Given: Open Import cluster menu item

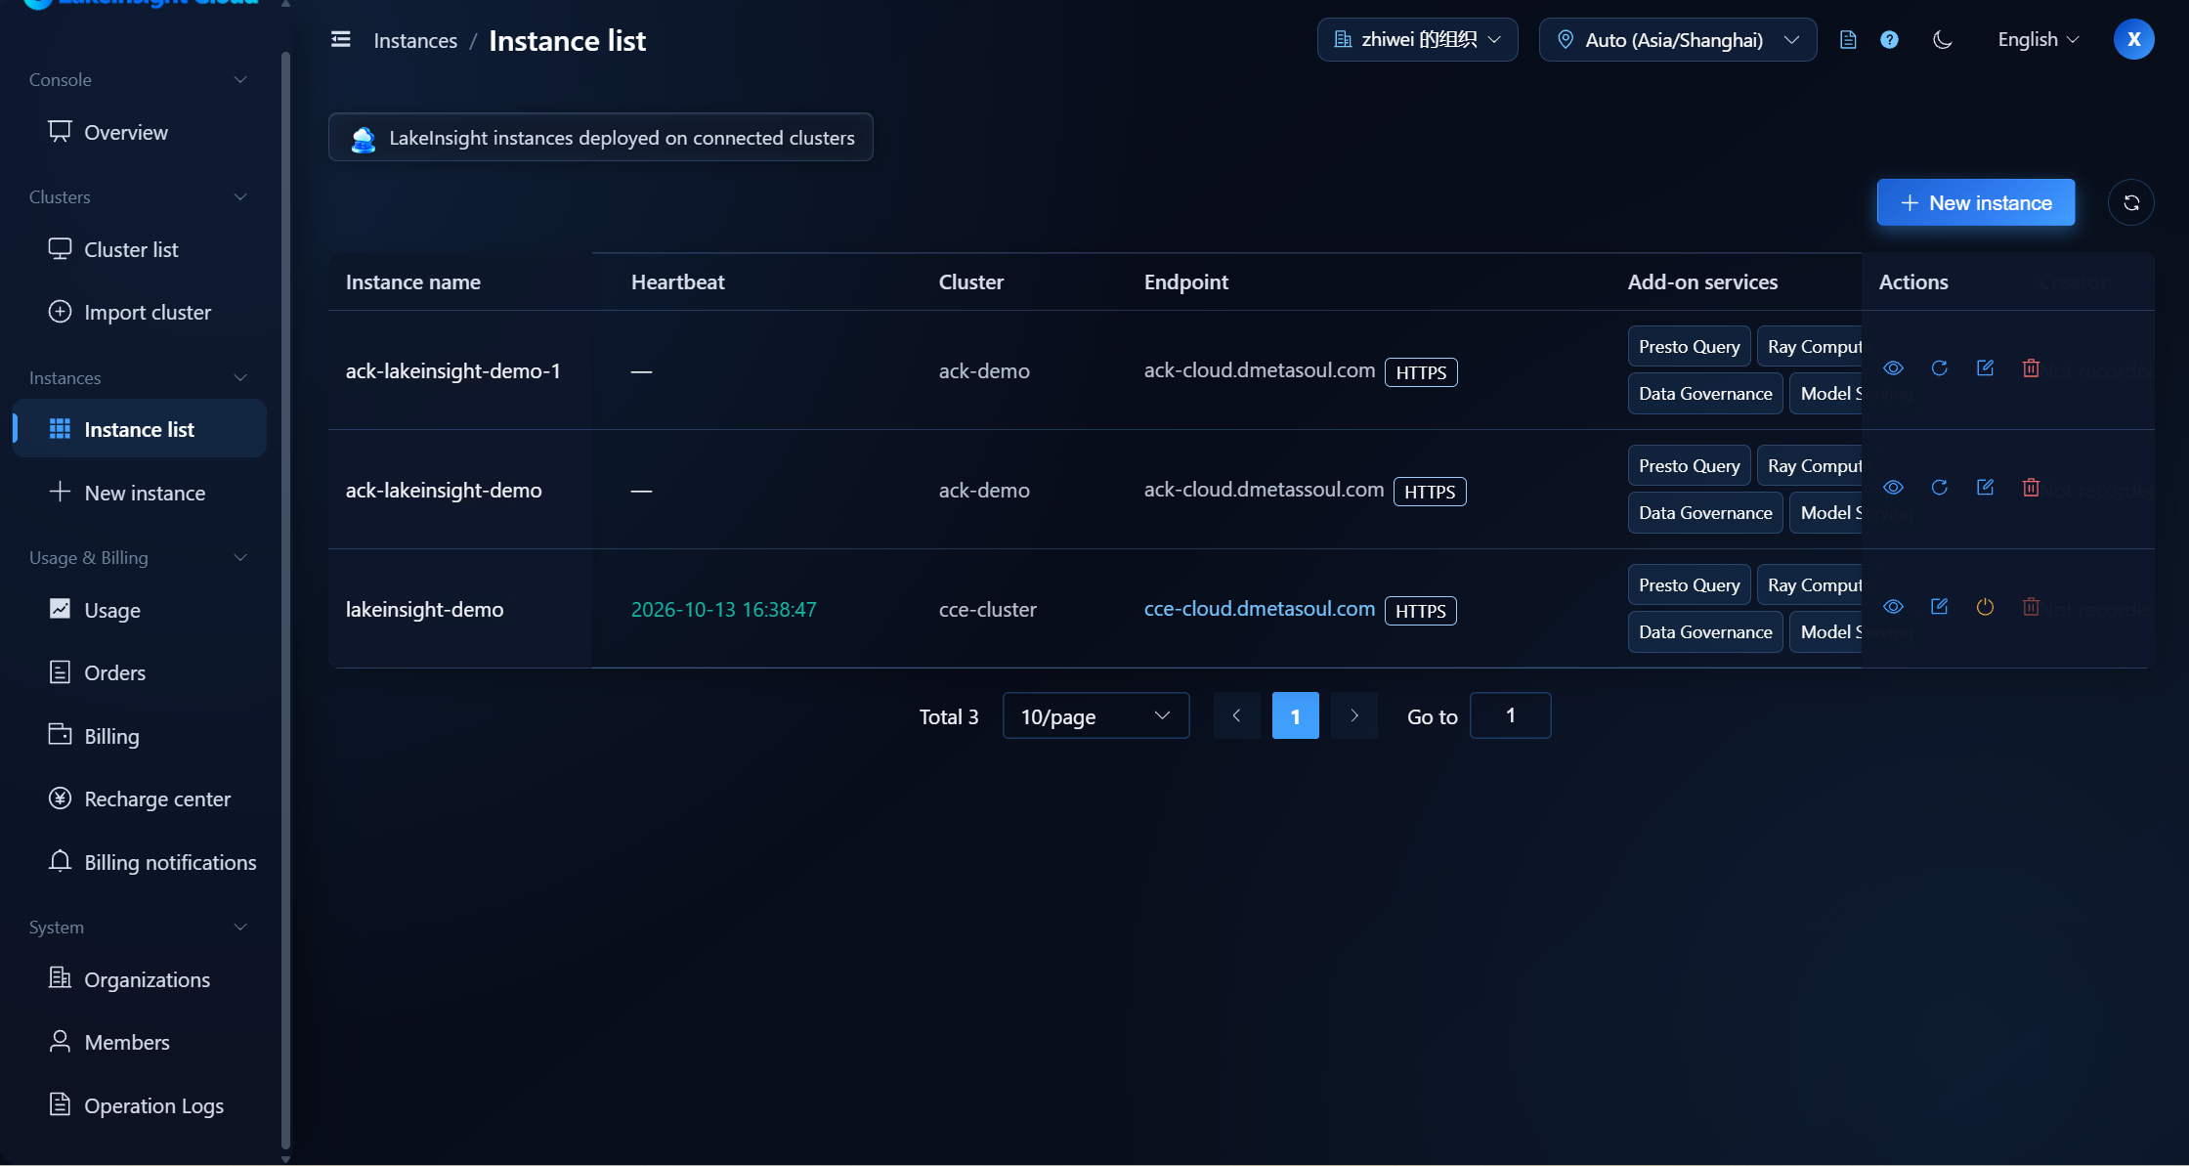Looking at the screenshot, I should (x=139, y=312).
